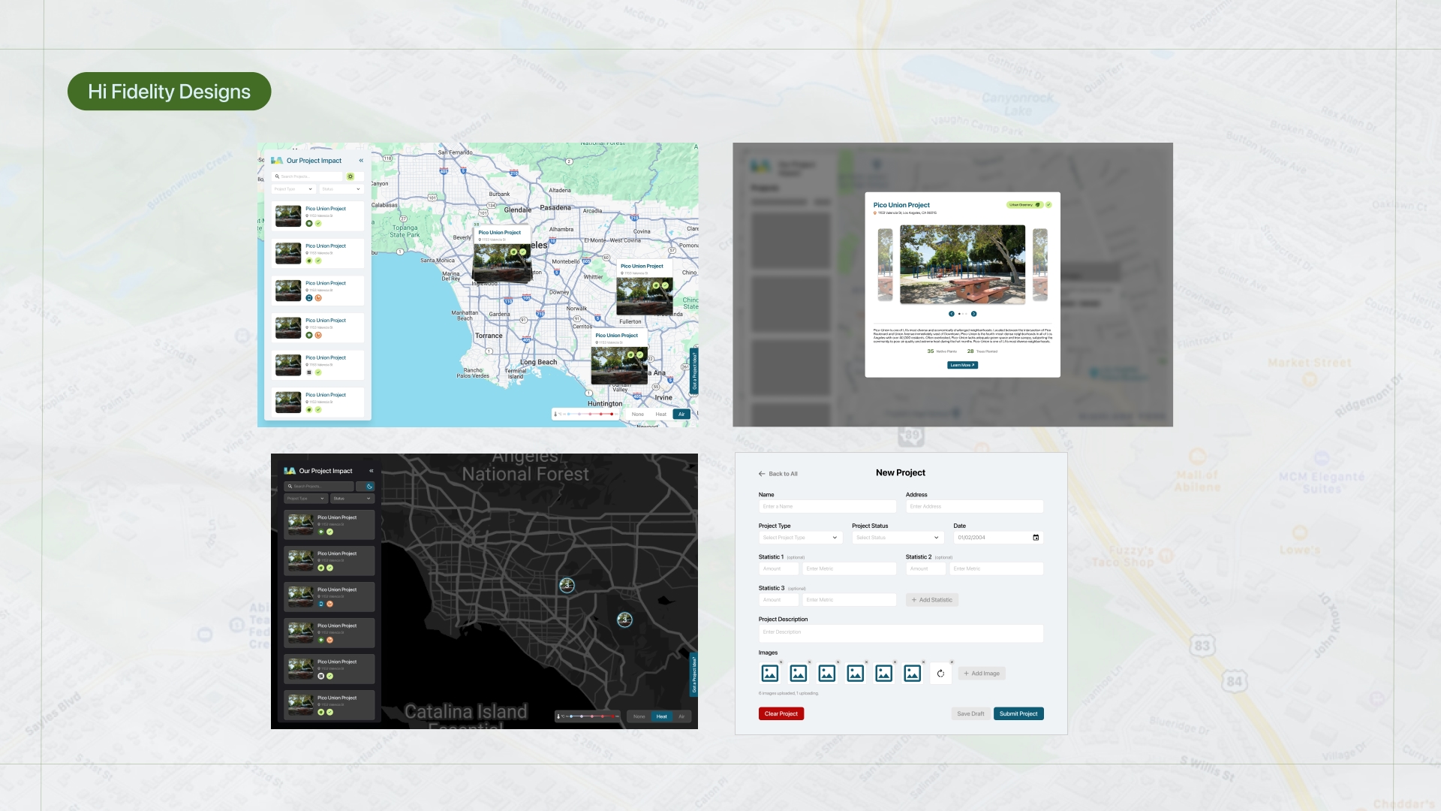The height and width of the screenshot is (811, 1441).
Task: Select the Heat layer tab on dark map
Action: point(661,716)
